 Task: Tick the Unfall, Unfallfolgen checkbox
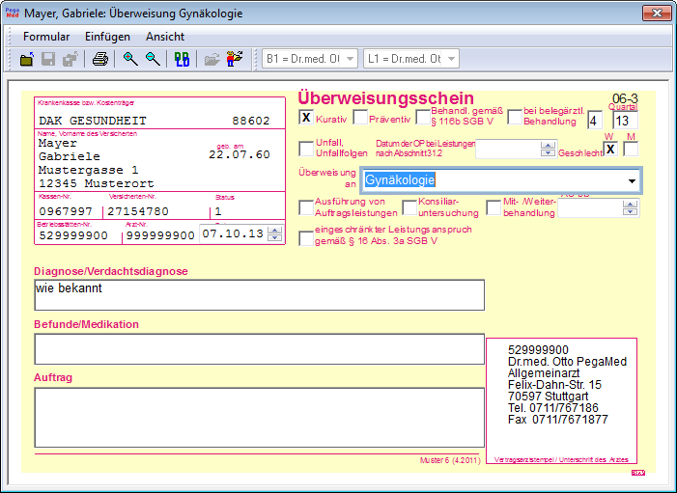(x=306, y=148)
